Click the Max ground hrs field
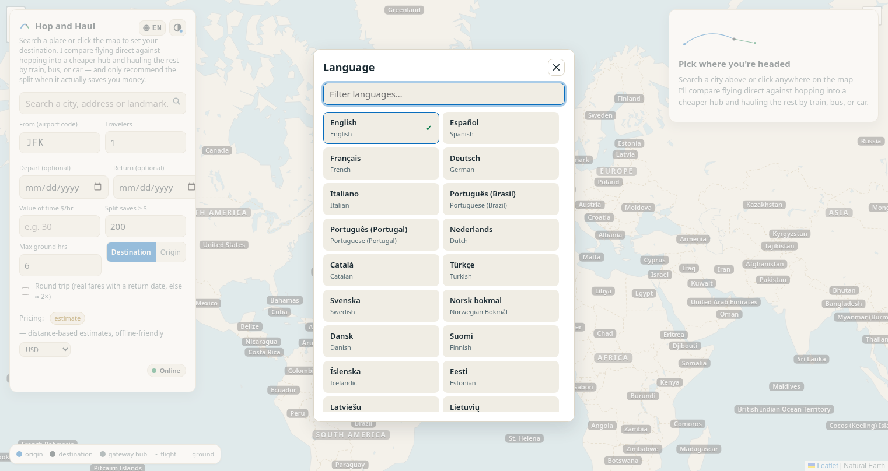This screenshot has height=471, width=888. pos(60,265)
